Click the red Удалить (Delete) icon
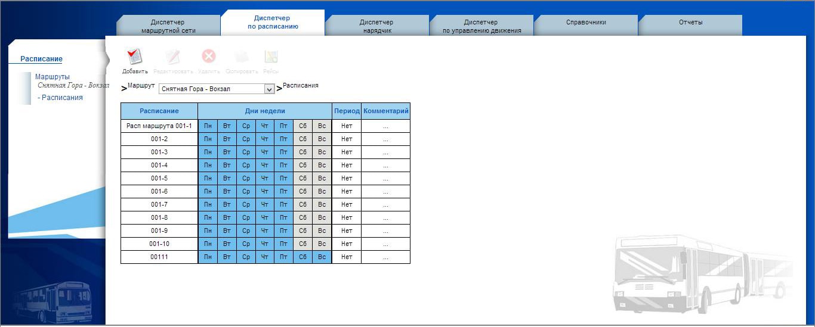 [209, 57]
